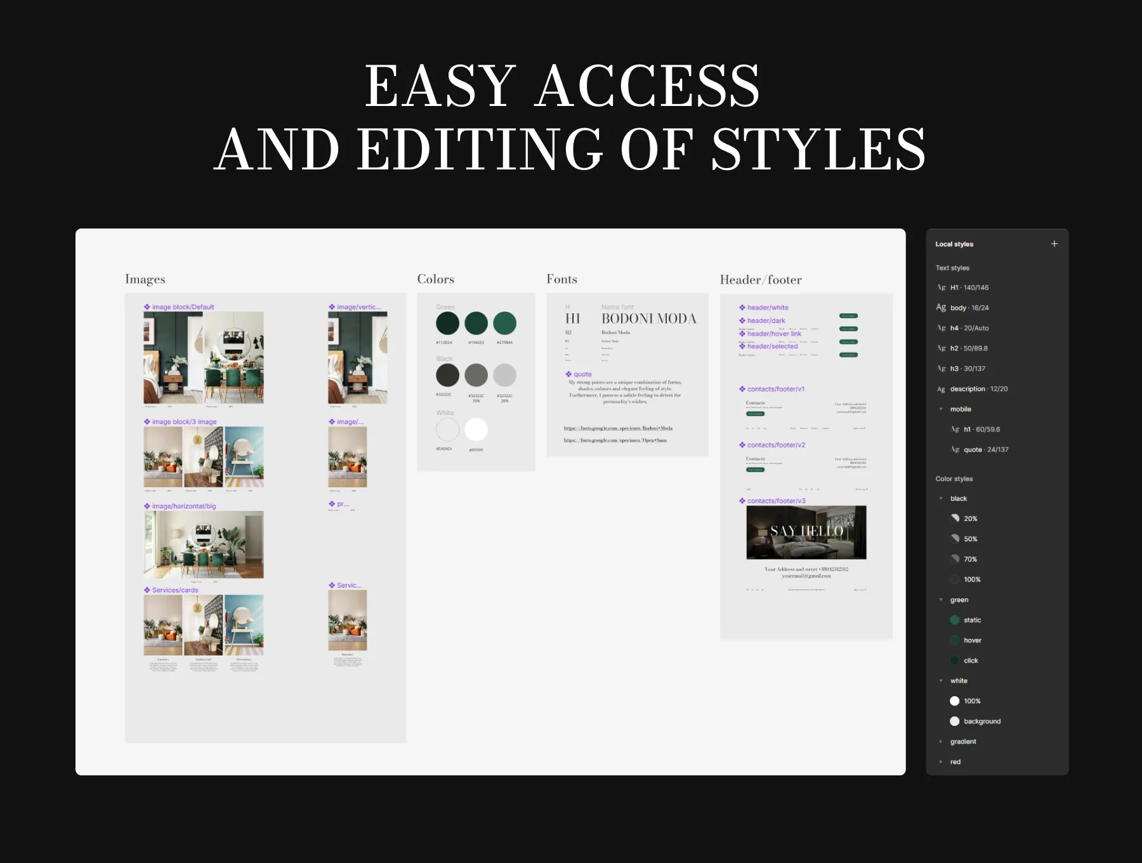Click the contacts/footer/v2 component icon
1142x863 pixels.
pyautogui.click(x=742, y=445)
